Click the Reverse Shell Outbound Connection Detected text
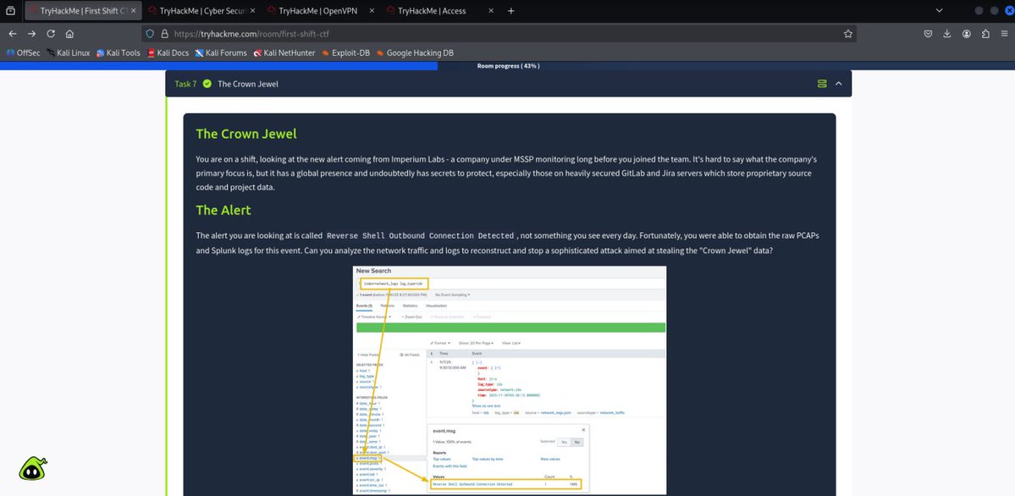Viewport: 1015px width, 496px height. tap(421, 236)
